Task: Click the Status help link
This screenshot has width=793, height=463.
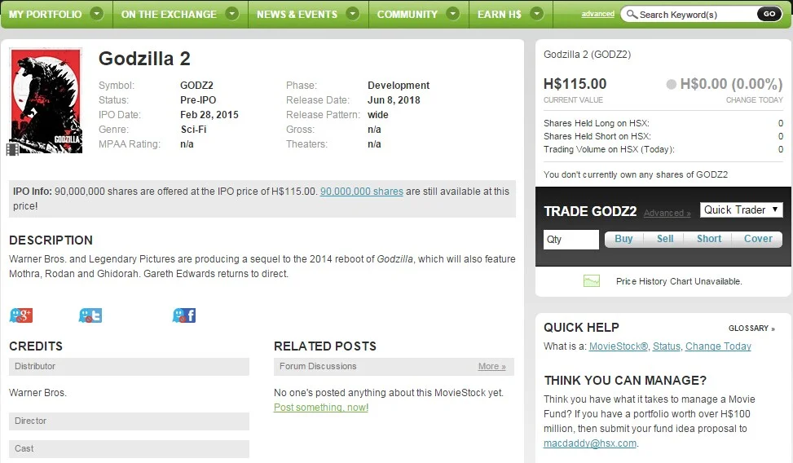Action: 667,346
